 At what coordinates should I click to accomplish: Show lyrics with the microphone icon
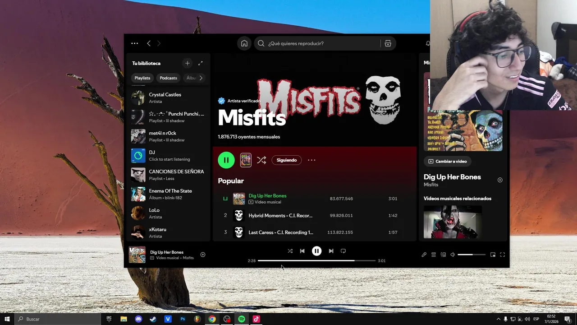[424, 255]
